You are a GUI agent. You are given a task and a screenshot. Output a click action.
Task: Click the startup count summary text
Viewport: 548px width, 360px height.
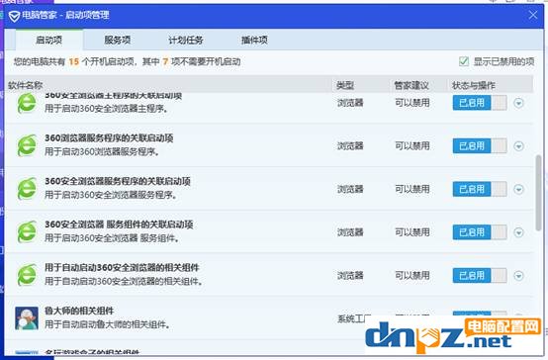click(x=127, y=62)
